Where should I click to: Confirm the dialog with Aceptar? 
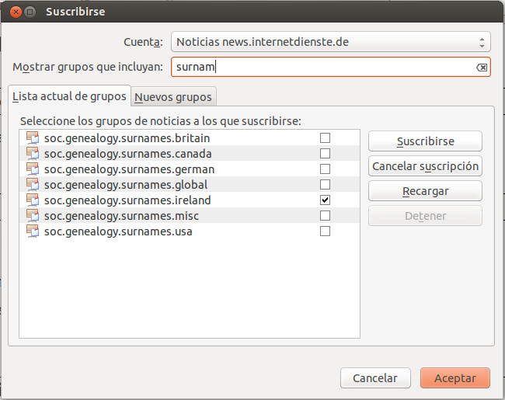pyautogui.click(x=454, y=378)
